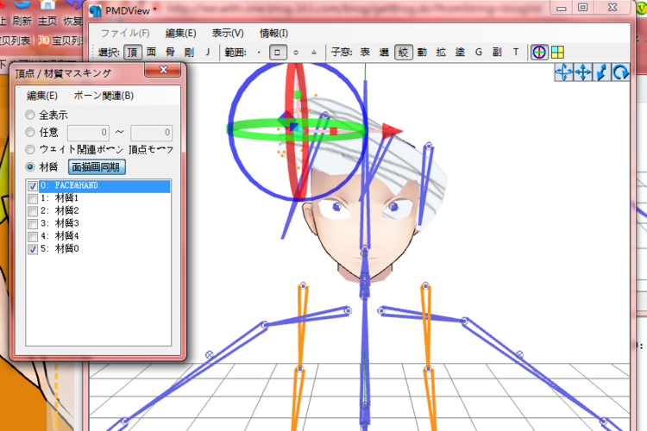Select joint mode J in toolbar
This screenshot has width=647, height=431.
(208, 52)
